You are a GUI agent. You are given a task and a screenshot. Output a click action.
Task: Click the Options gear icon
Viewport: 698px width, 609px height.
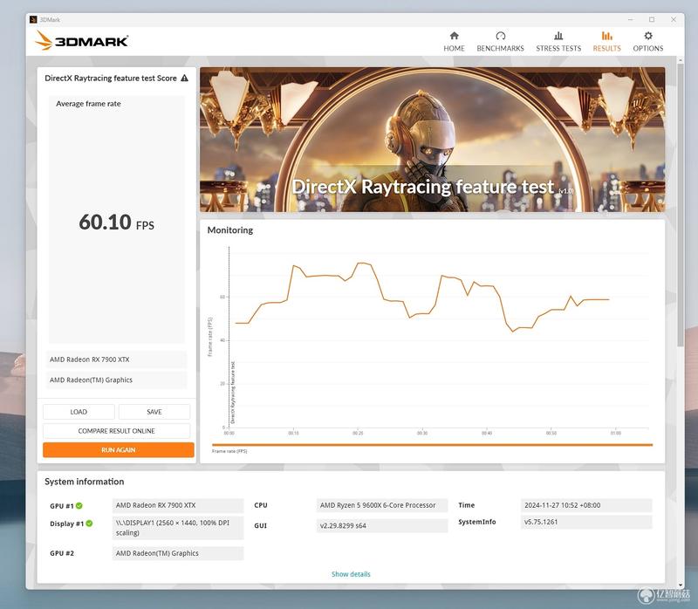(648, 36)
